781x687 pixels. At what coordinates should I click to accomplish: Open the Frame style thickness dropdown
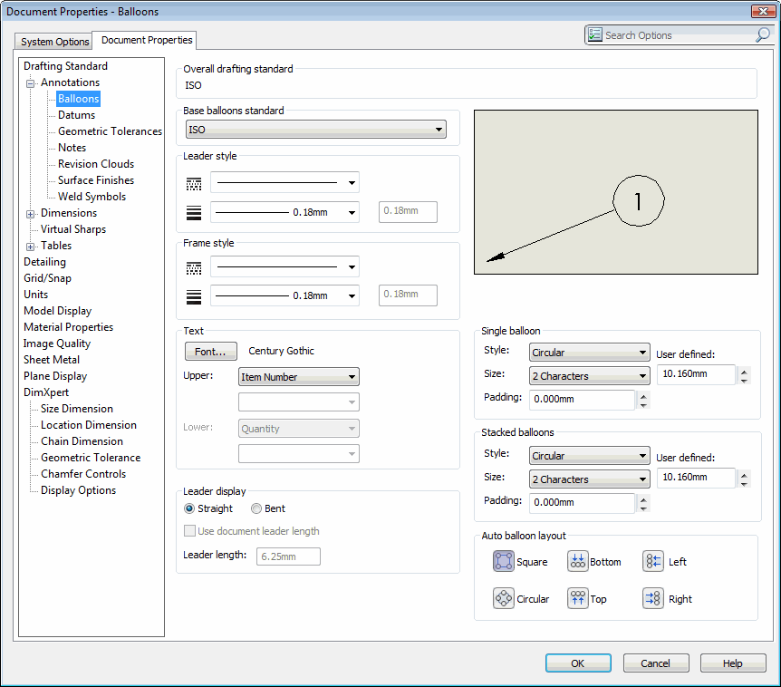point(284,295)
